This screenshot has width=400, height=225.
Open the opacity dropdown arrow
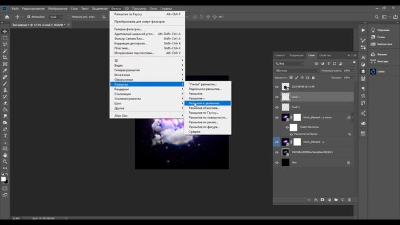click(353, 71)
